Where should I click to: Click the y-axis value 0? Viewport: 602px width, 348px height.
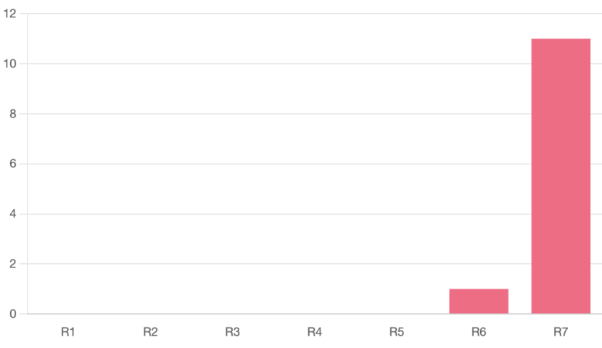click(12, 314)
